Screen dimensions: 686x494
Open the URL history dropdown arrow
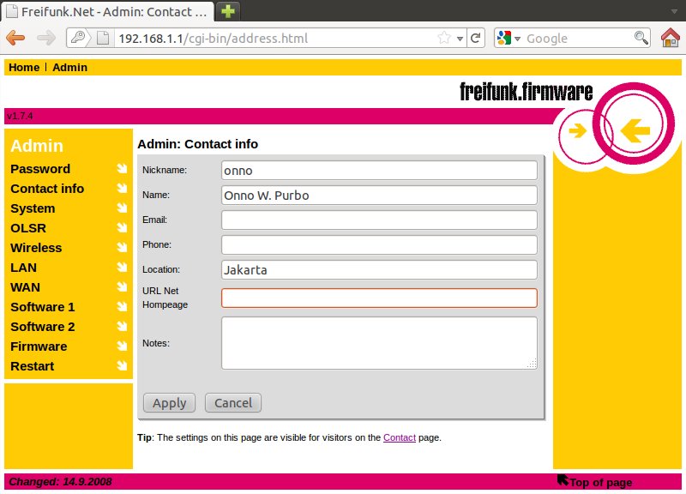(460, 38)
